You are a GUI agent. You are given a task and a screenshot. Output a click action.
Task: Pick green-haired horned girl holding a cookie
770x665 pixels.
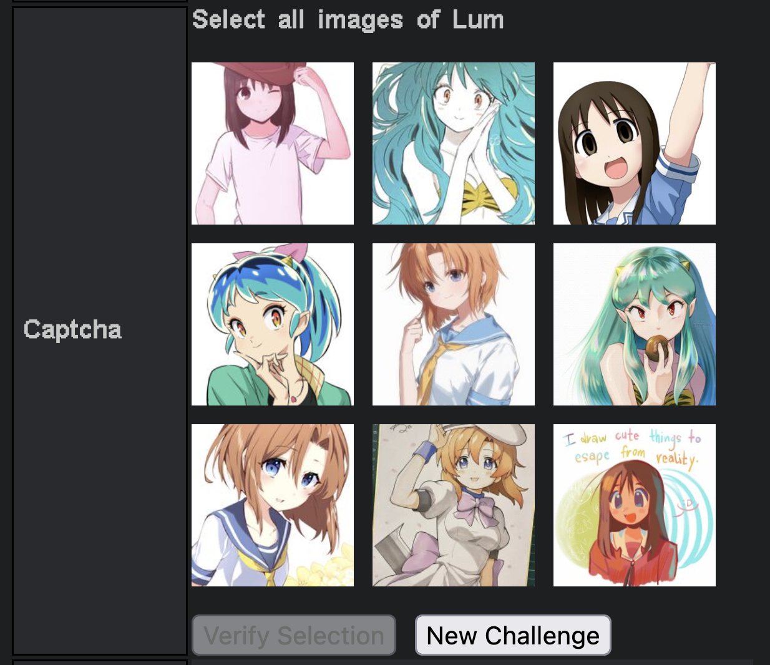click(635, 324)
